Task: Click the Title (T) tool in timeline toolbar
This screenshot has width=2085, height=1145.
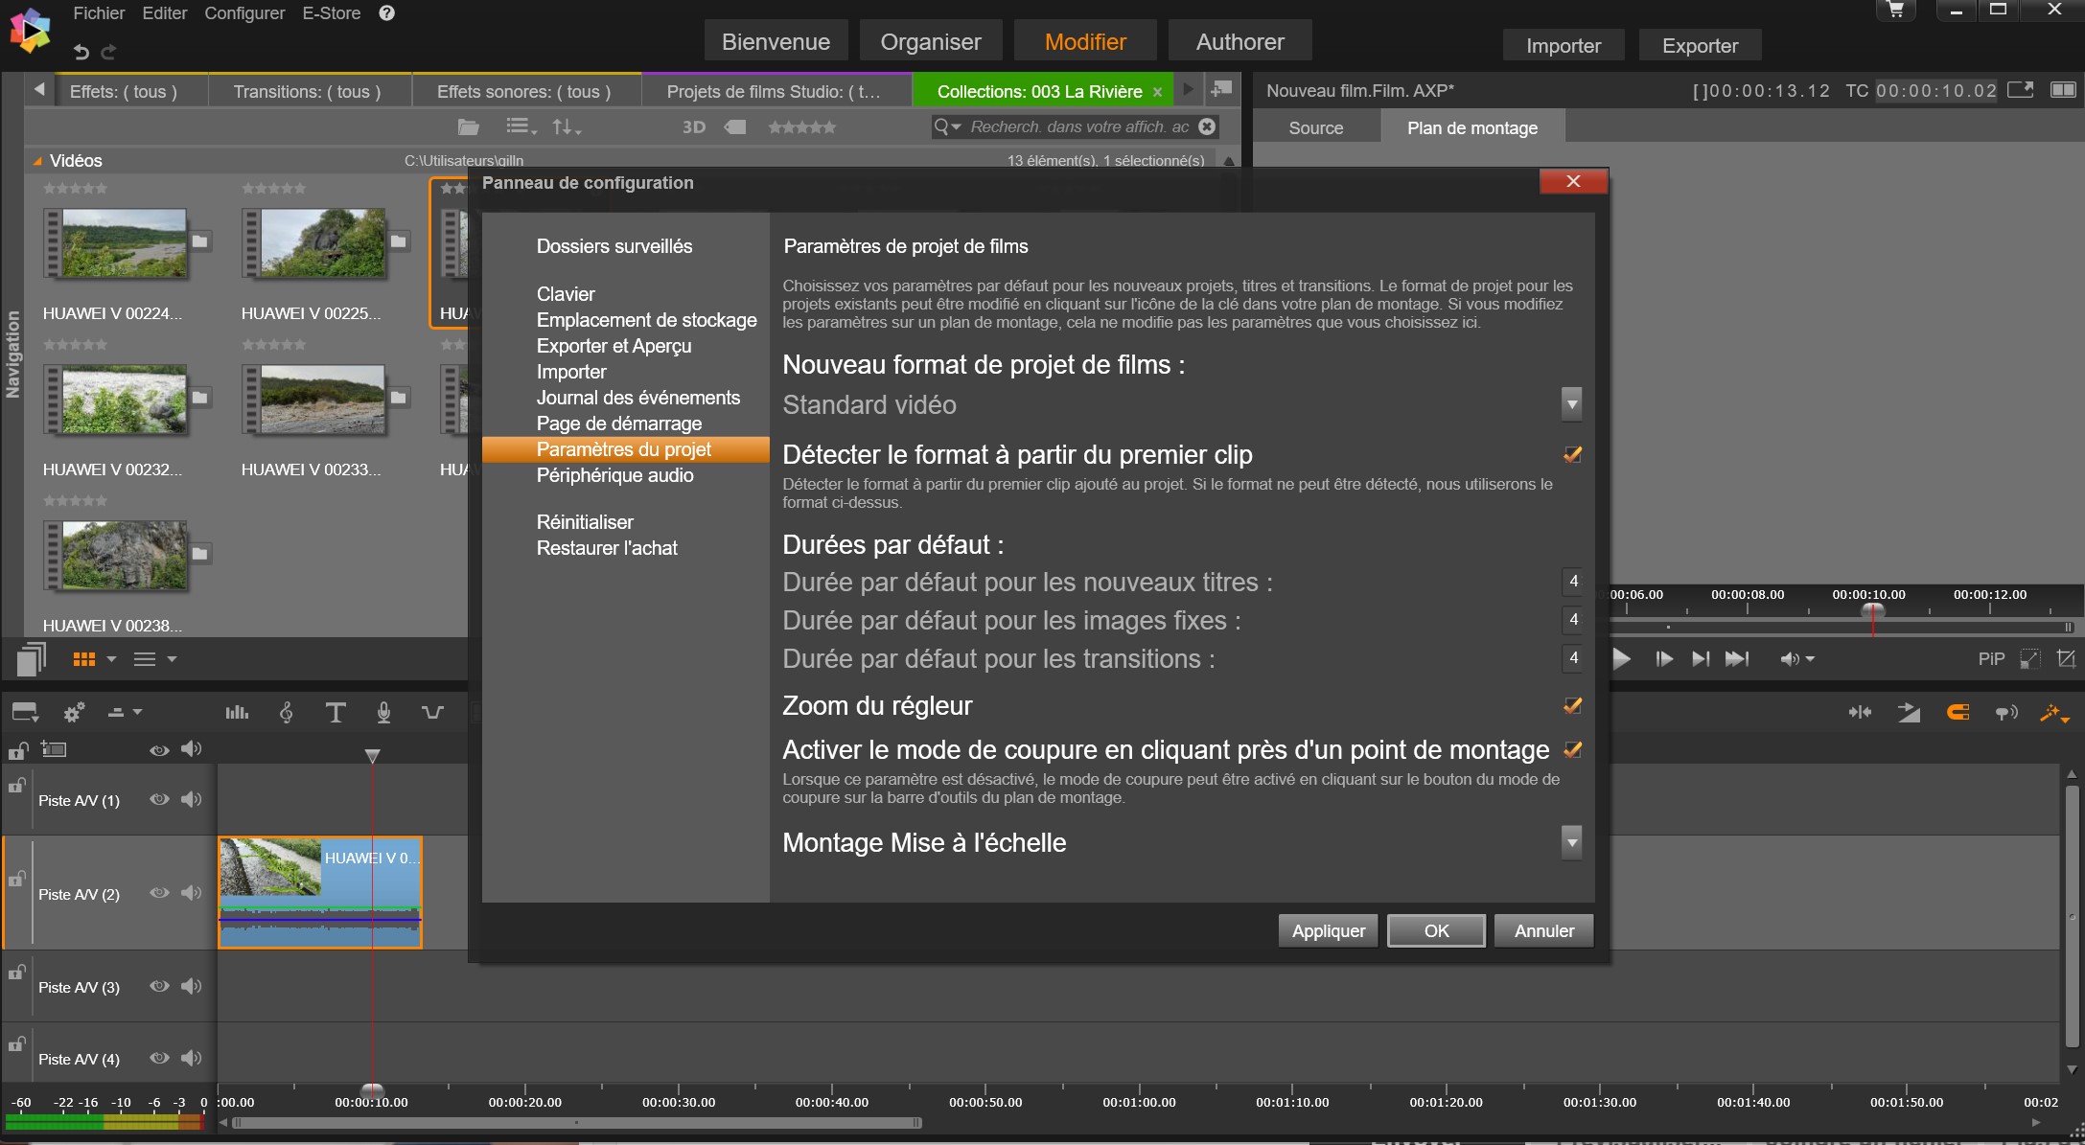Action: pyautogui.click(x=335, y=712)
